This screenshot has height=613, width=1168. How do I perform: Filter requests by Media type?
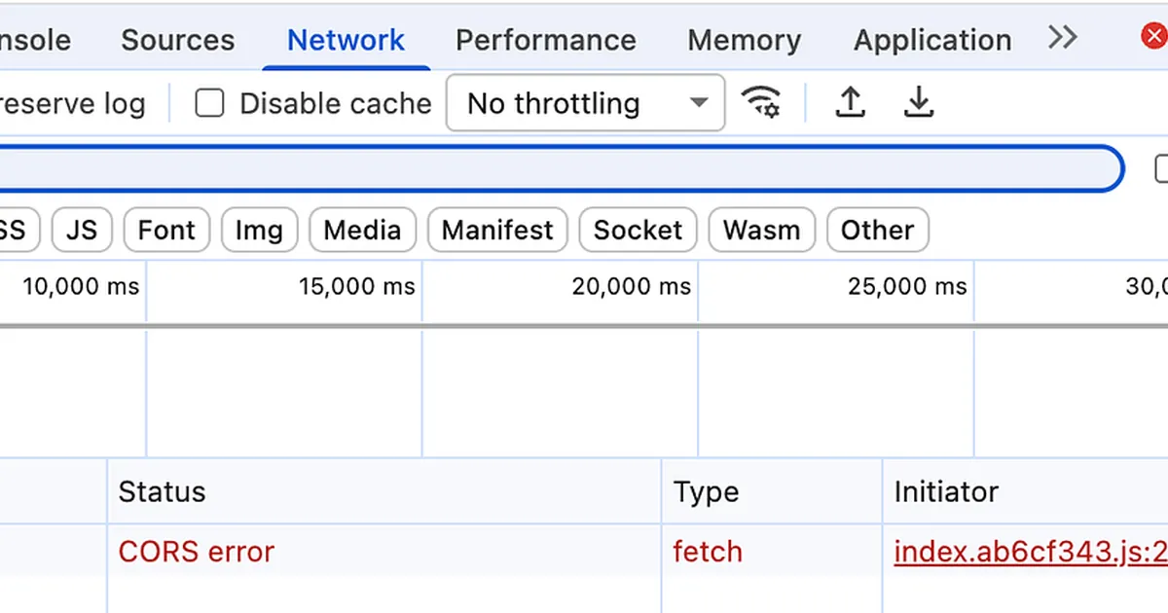coord(362,231)
